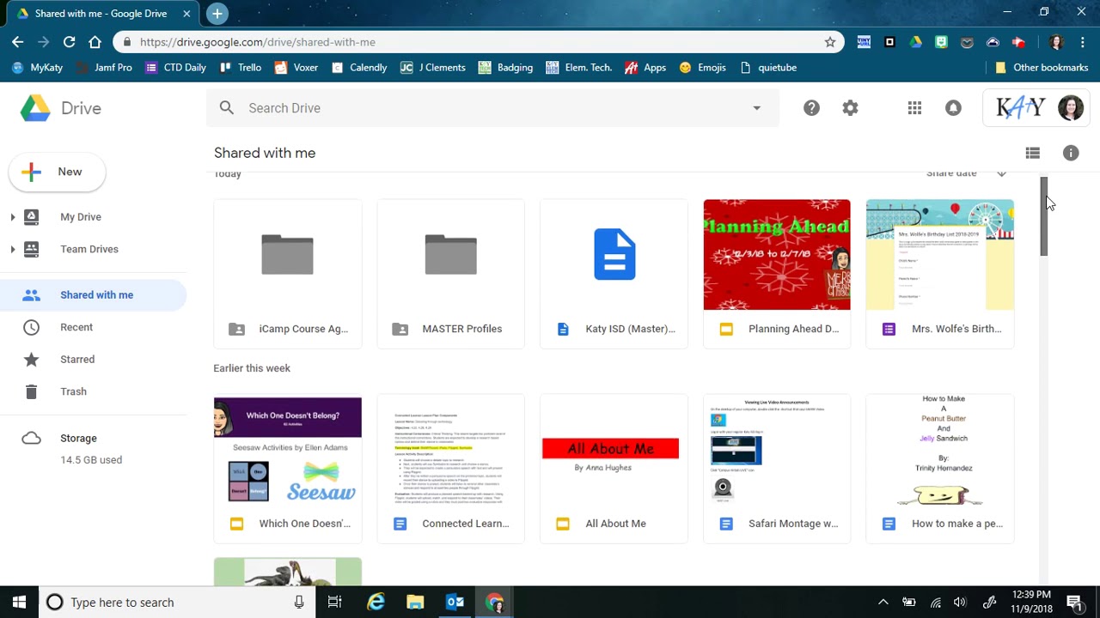1100x618 pixels.
Task: Open My Drive in the sidebar
Action: 81,217
